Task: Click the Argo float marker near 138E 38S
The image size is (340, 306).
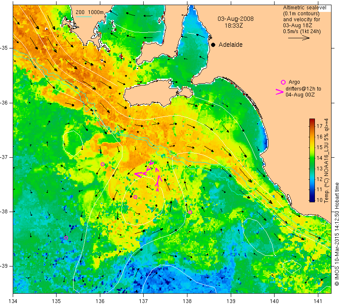Action: tap(190, 212)
